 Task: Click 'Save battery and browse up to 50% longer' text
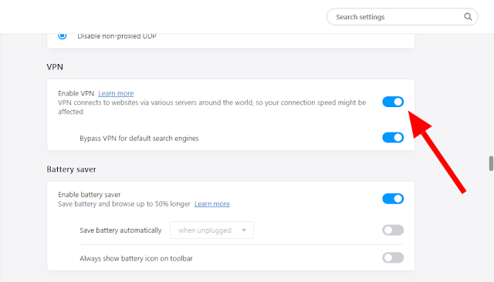(124, 204)
